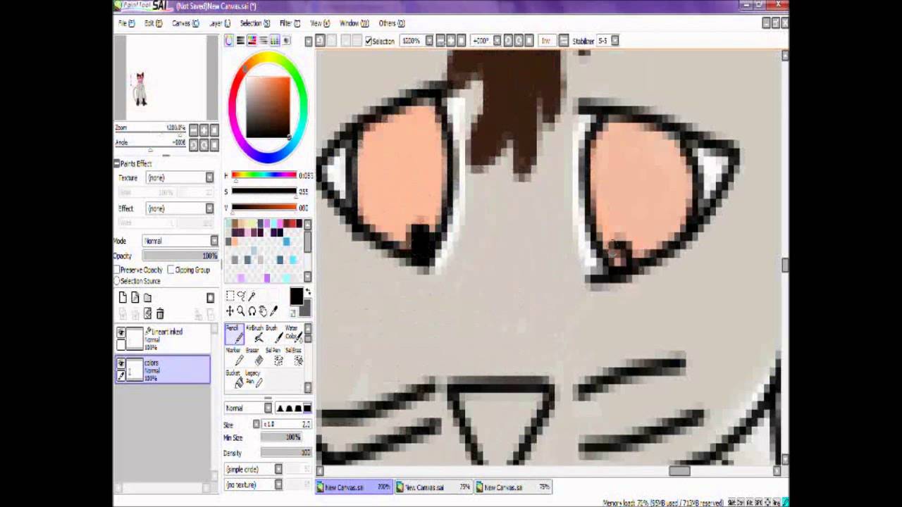The width and height of the screenshot is (902, 507).
Task: Switch to the third New Canvas.sai tab
Action: click(x=512, y=487)
